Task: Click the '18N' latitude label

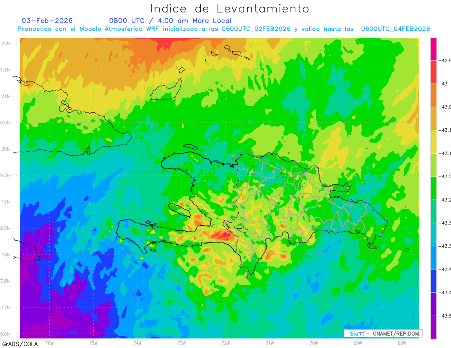Action: (x=6, y=255)
